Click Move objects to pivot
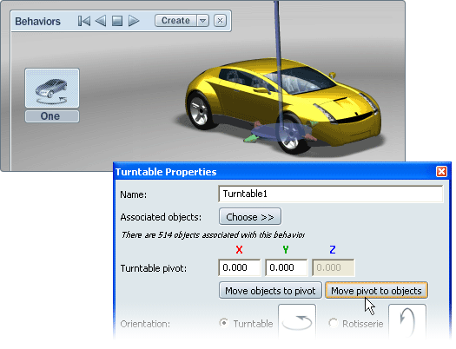 (x=270, y=290)
